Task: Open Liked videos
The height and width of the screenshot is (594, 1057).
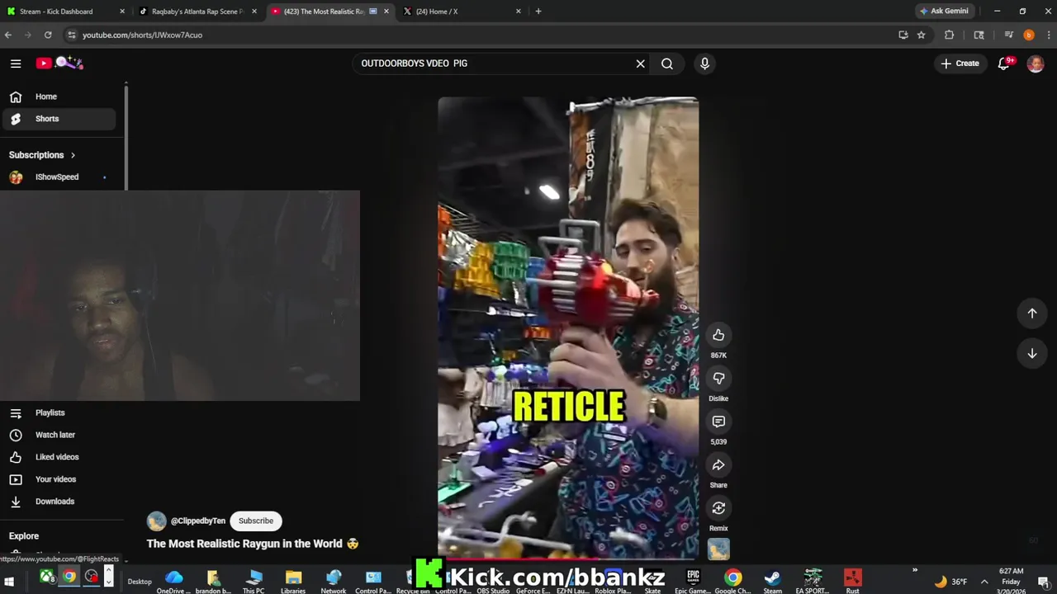Action: tap(58, 457)
